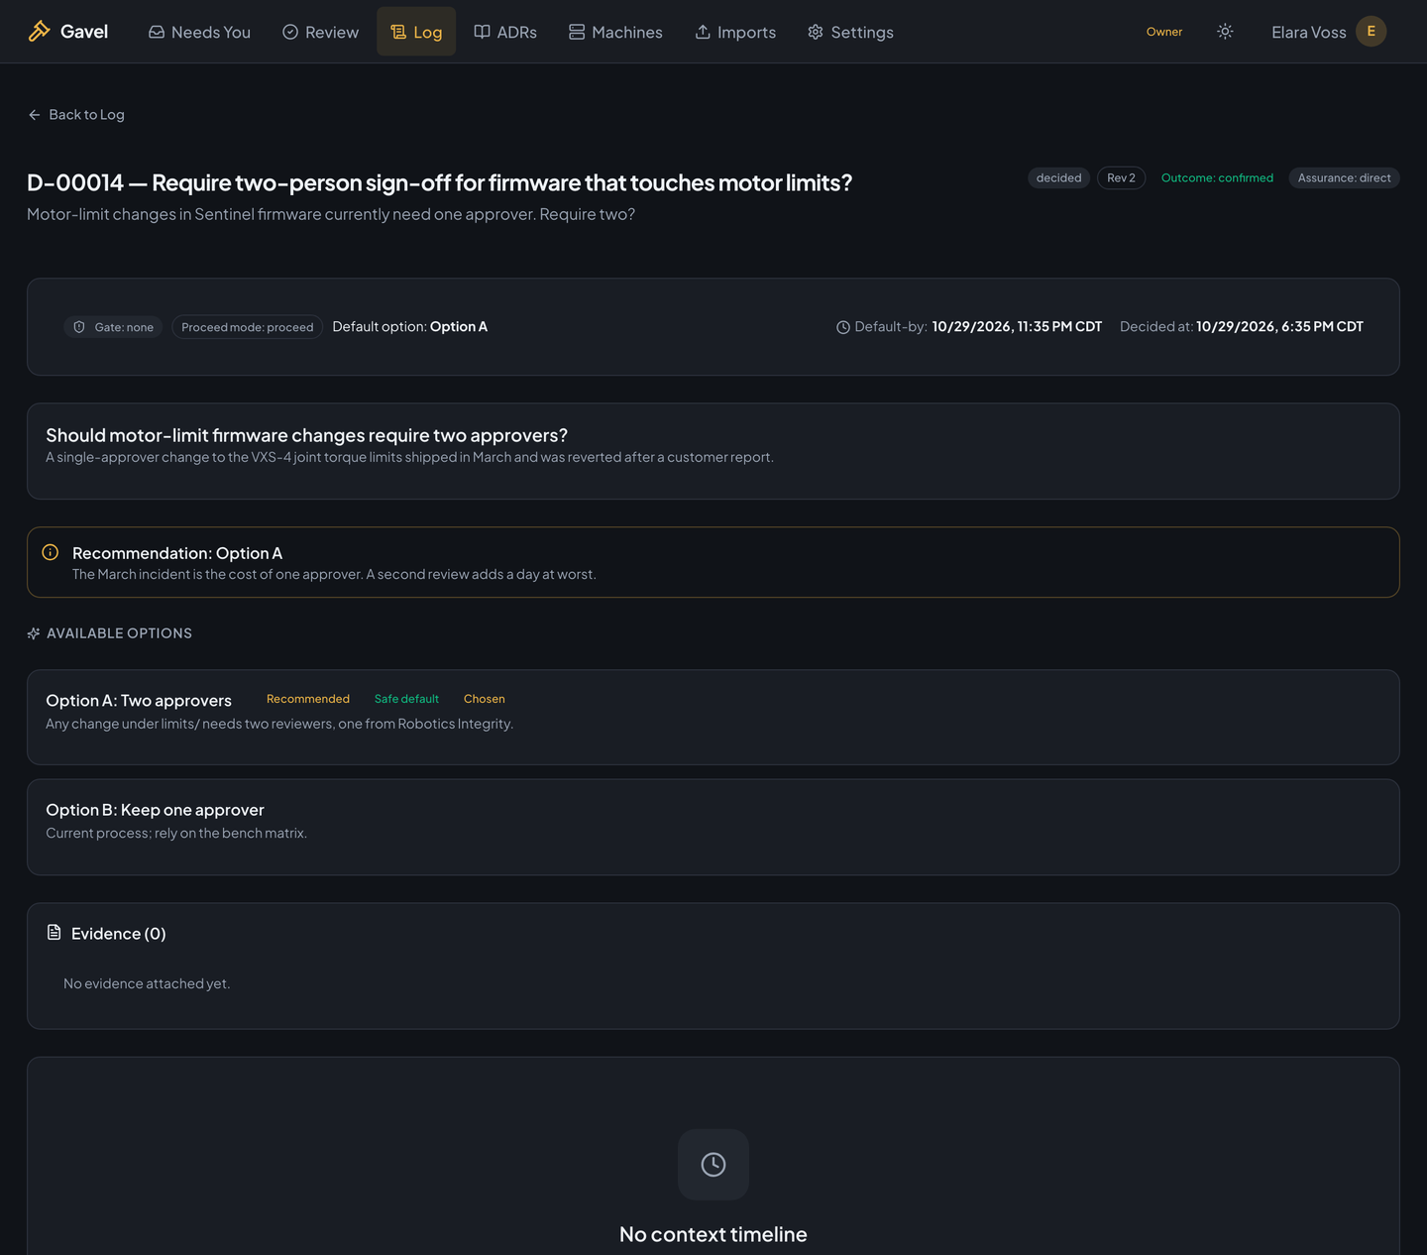Click the Default option: Option A text

click(x=410, y=327)
